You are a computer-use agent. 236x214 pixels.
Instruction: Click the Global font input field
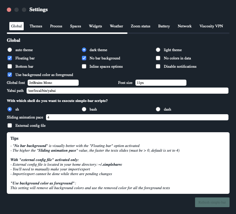pyautogui.click(x=53, y=83)
